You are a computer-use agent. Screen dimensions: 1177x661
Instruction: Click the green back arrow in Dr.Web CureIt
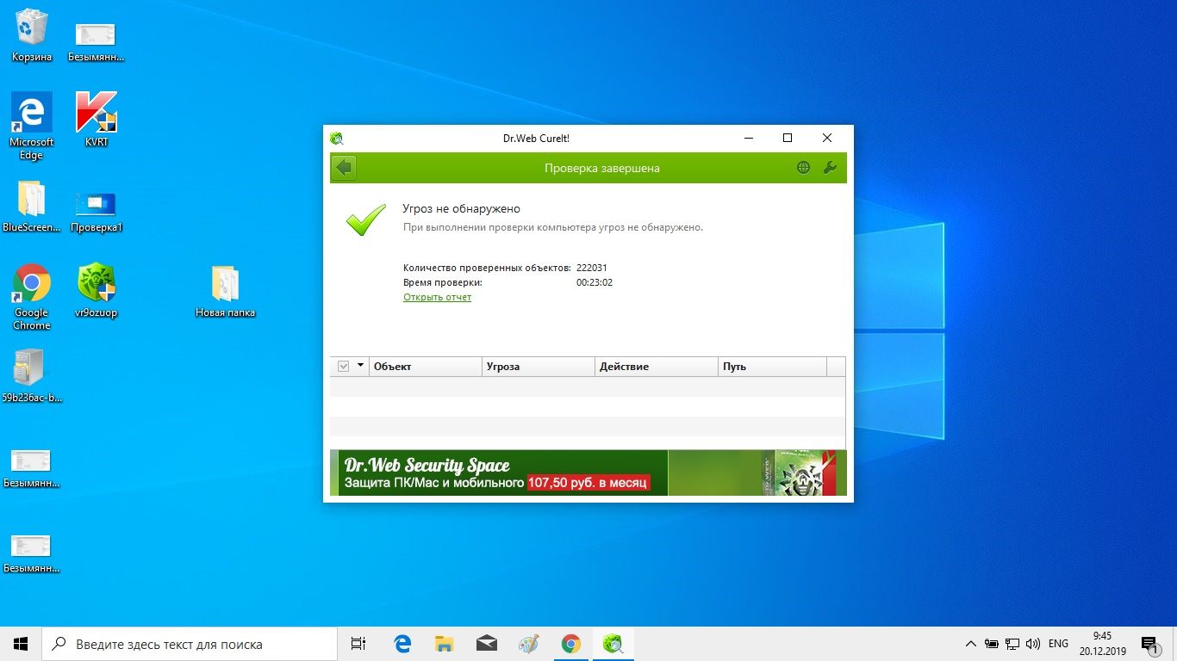click(344, 168)
